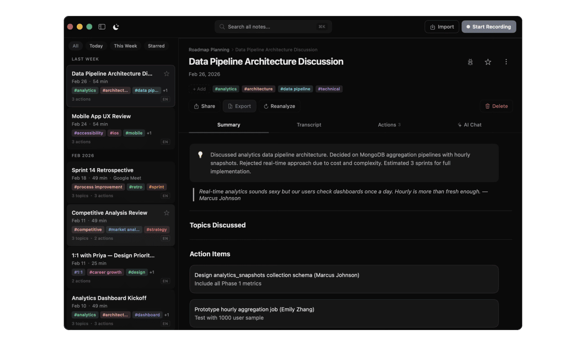Switch to the Summary tab
This screenshot has height=346, width=586.
click(229, 125)
